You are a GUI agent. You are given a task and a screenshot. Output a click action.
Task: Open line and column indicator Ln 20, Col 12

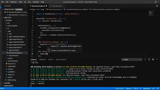[x=120, y=88]
